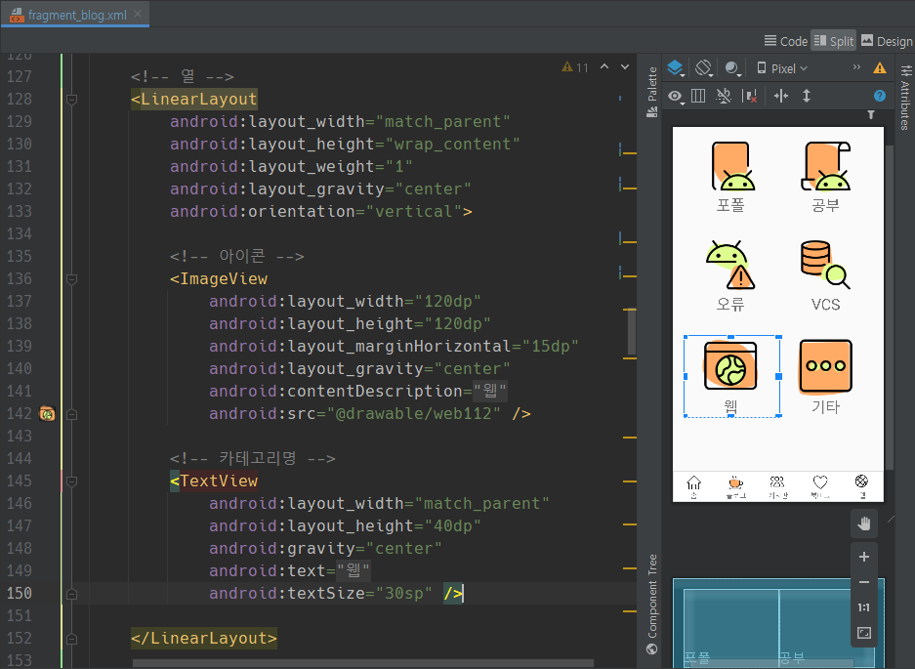The image size is (915, 669).
Task: Switch to Split view mode
Action: point(834,41)
